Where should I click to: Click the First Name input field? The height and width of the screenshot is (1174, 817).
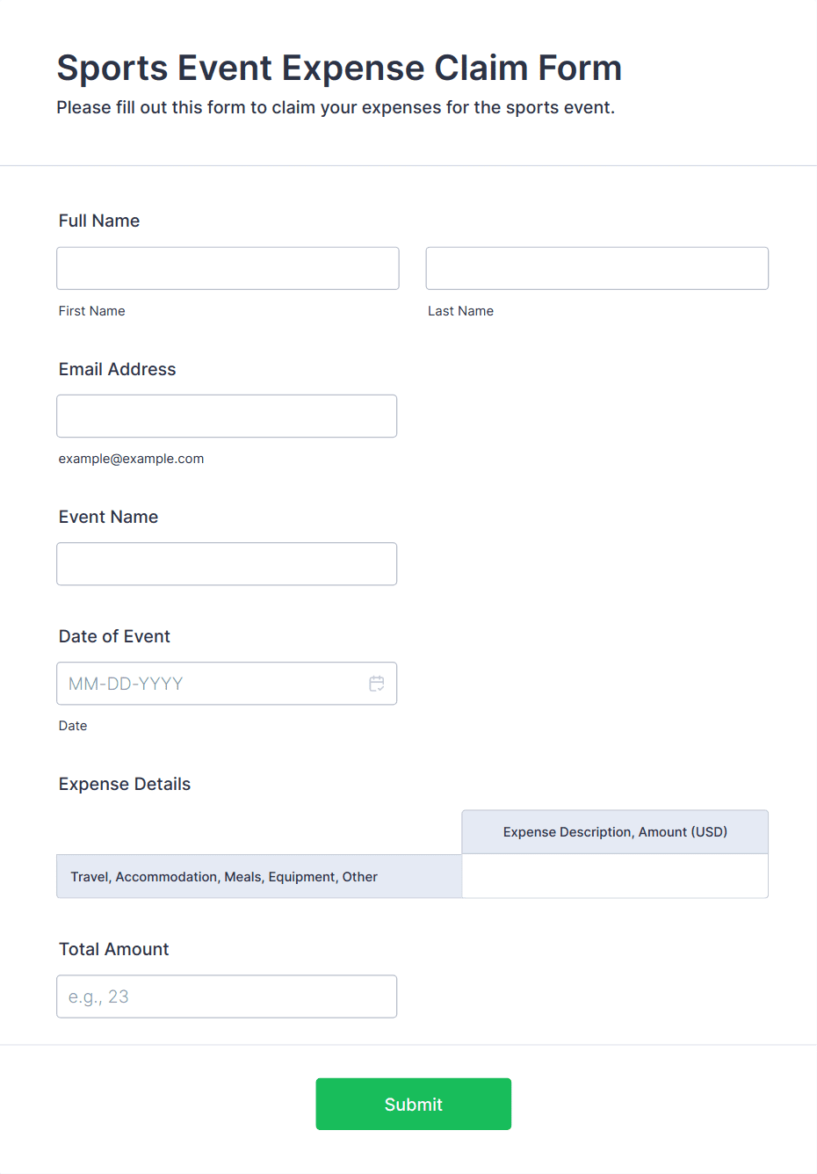[x=228, y=268]
